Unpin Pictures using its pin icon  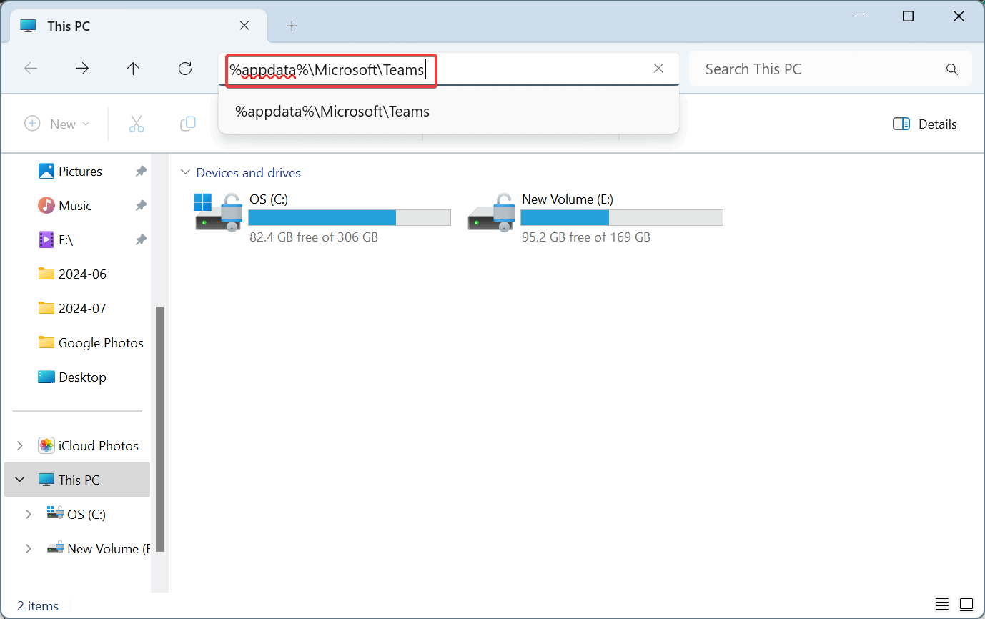[x=141, y=172]
